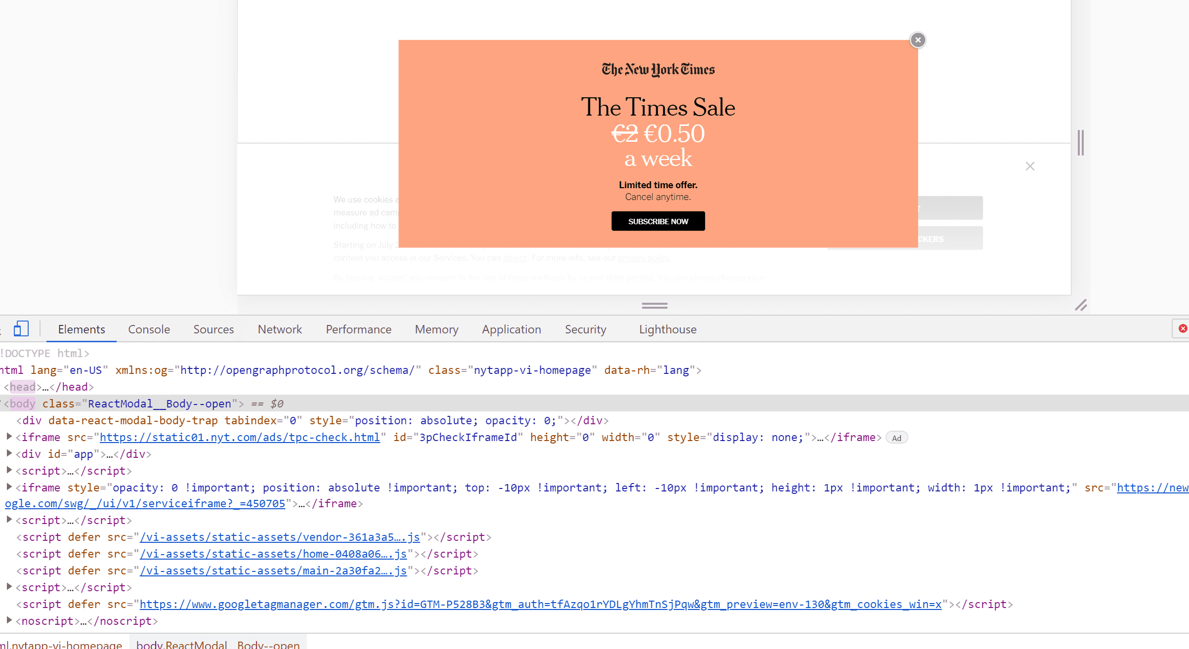Expand the noscript node

click(x=9, y=620)
